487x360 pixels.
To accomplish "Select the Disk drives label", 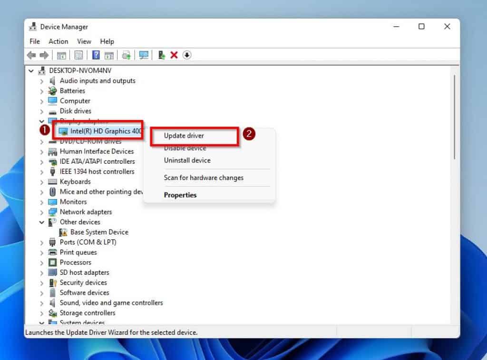I will pos(76,111).
